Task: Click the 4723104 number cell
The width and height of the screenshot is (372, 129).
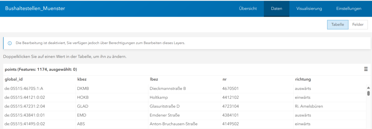Action: (x=257, y=107)
